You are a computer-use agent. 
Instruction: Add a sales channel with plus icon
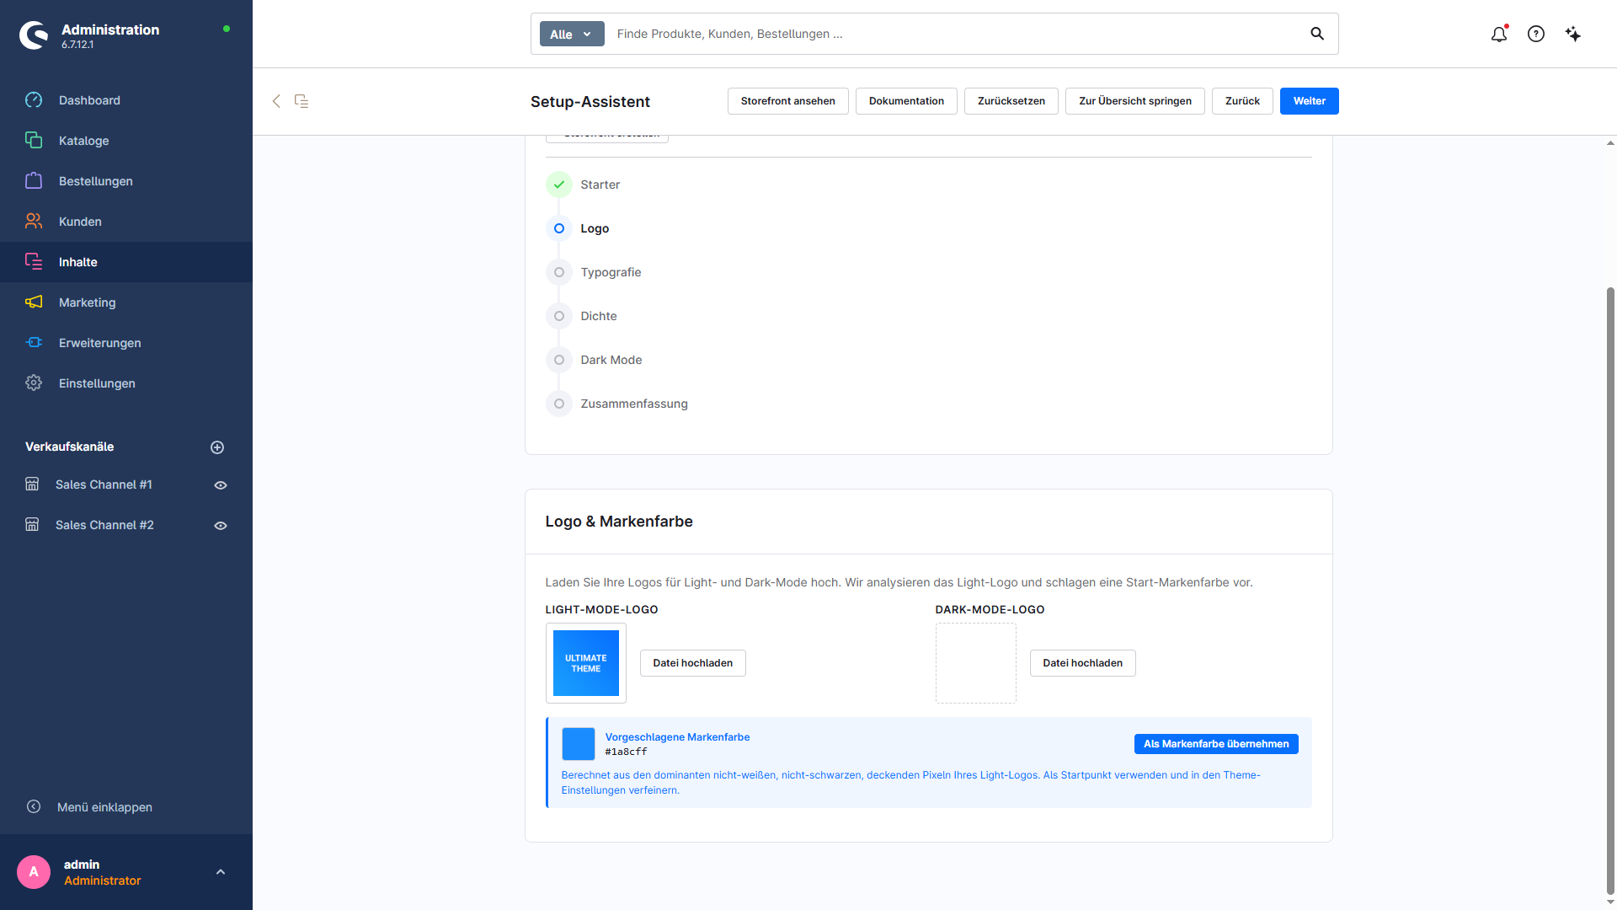click(217, 447)
